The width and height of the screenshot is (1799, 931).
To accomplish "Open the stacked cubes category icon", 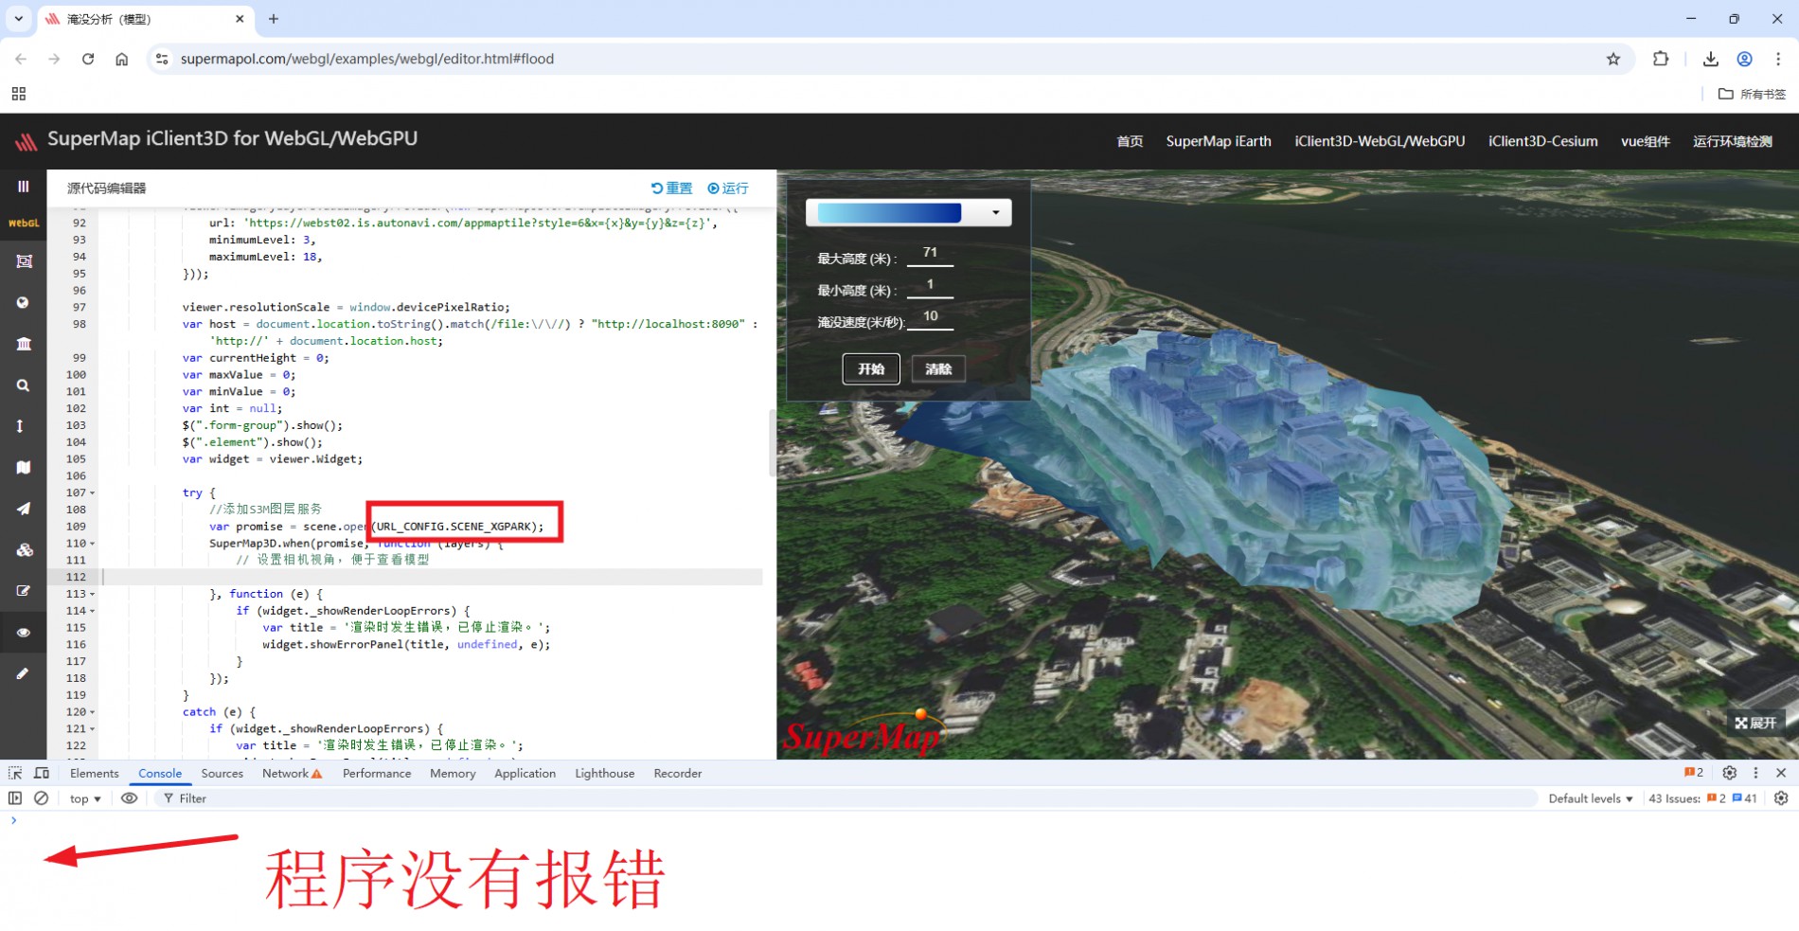I will [x=24, y=550].
